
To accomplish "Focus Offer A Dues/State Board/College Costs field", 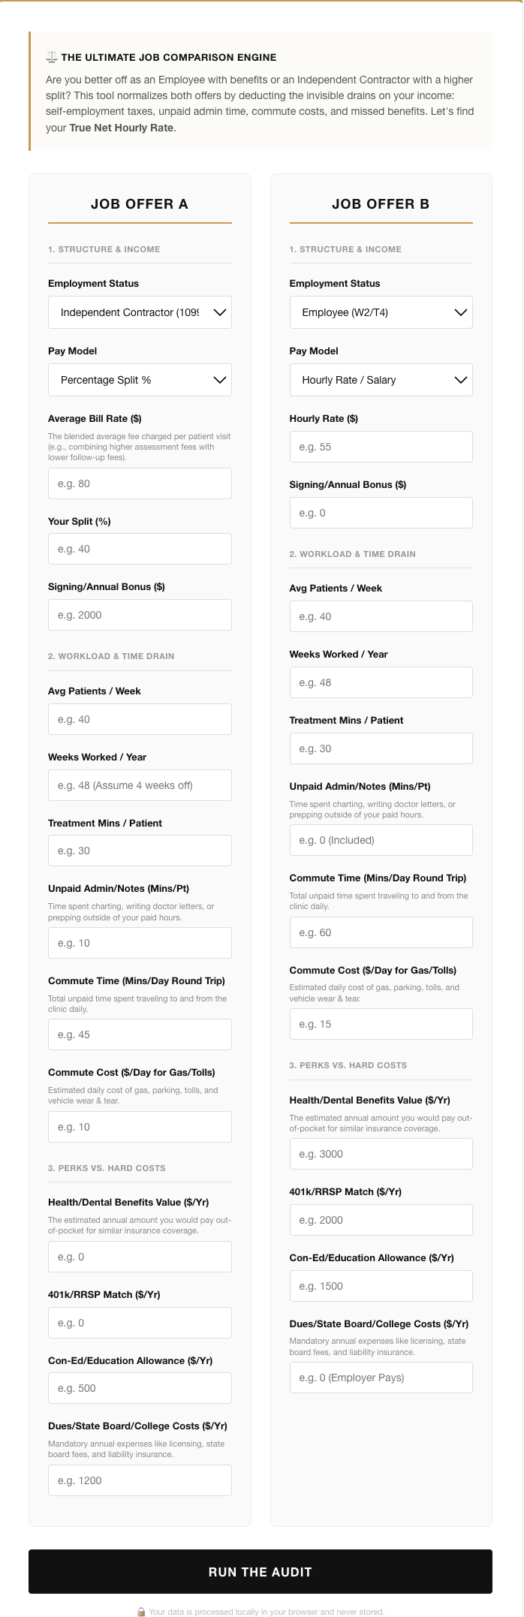I will pos(140,1480).
